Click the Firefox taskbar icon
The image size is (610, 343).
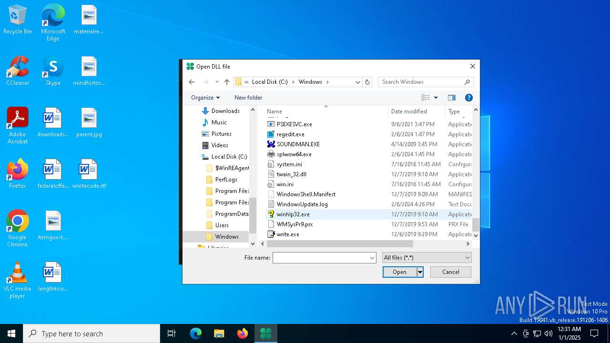click(x=243, y=333)
